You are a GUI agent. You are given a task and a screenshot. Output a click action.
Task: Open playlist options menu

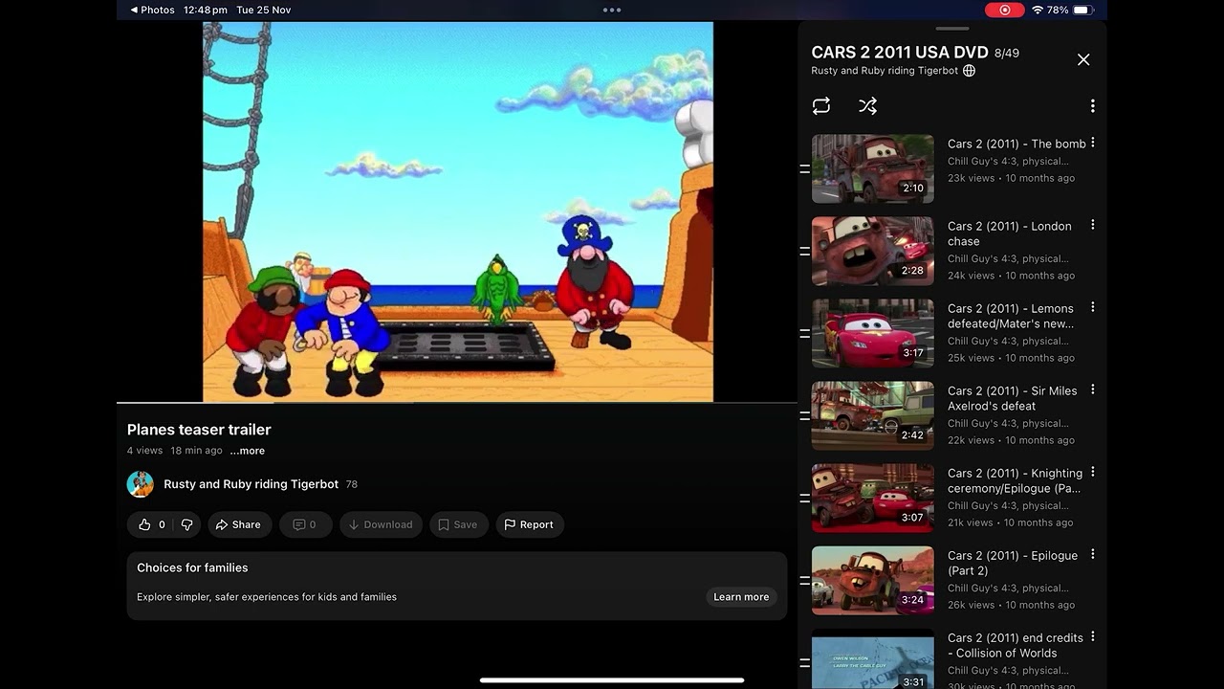click(x=1092, y=106)
